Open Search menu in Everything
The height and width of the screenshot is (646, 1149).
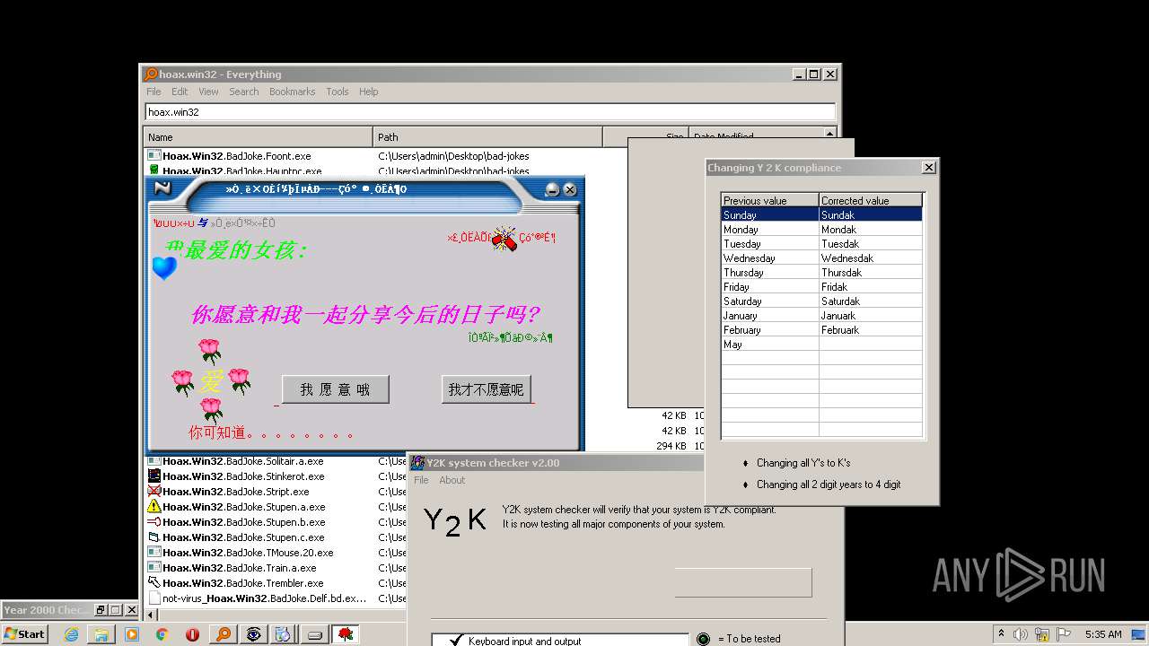pyautogui.click(x=243, y=92)
